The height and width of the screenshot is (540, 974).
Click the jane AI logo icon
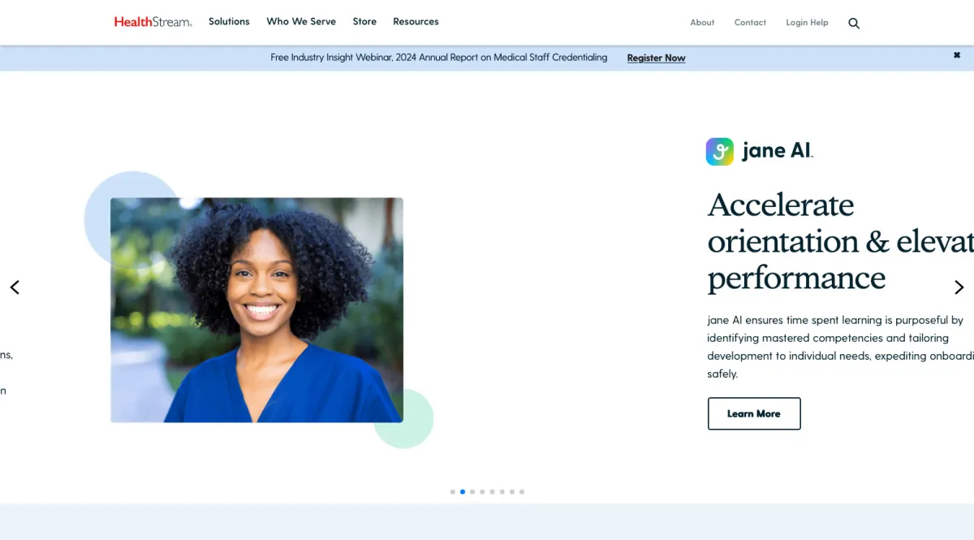click(719, 151)
